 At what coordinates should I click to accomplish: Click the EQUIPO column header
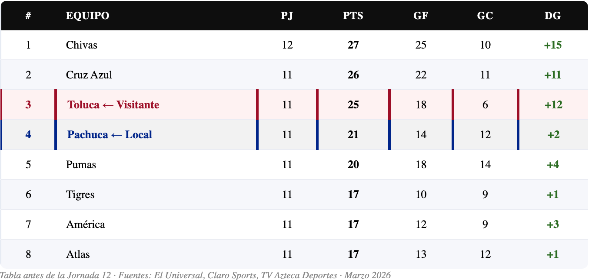87,16
